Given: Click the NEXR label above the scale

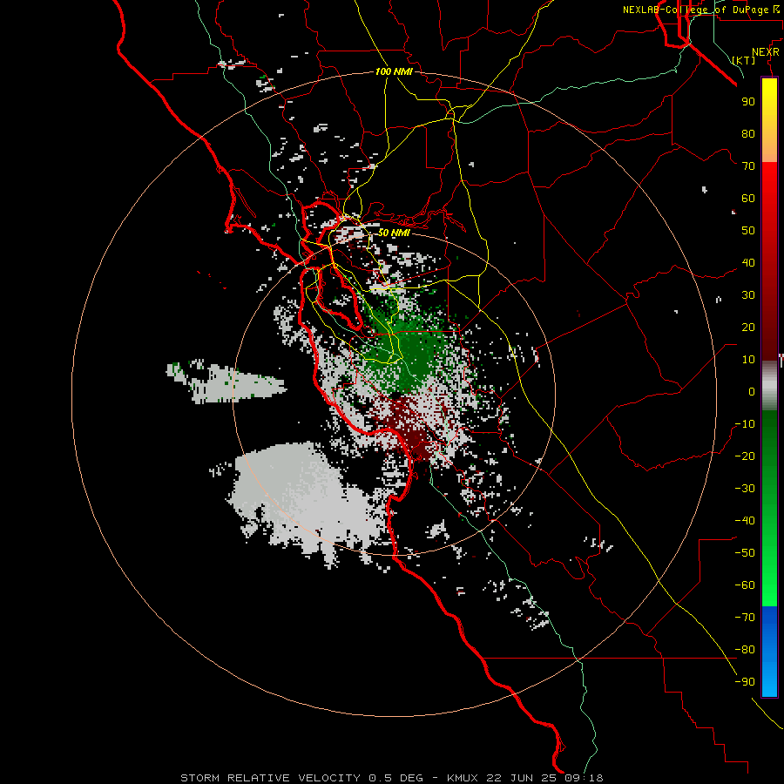Looking at the screenshot, I should pos(766,52).
